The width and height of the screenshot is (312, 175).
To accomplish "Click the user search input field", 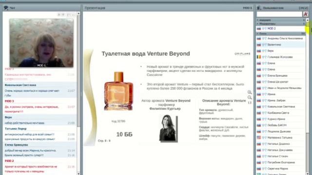I will pos(279,14).
